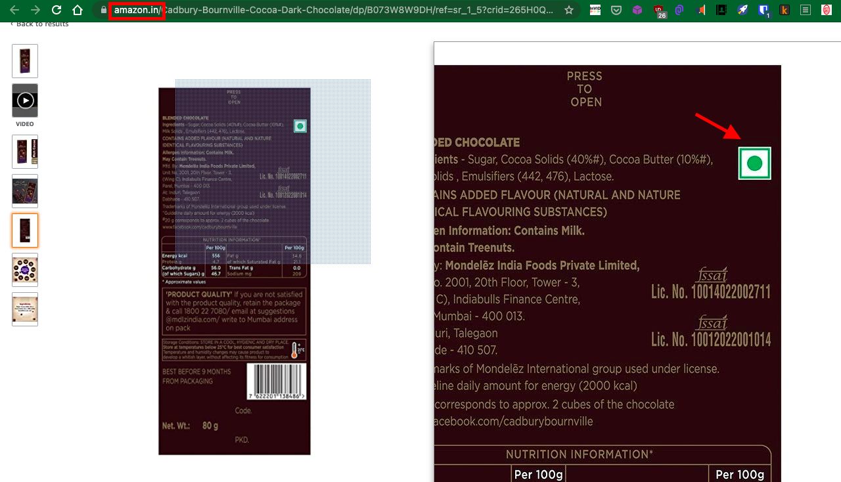The width and height of the screenshot is (841, 482).
Task: Open the purple cube extension
Action: click(x=637, y=10)
